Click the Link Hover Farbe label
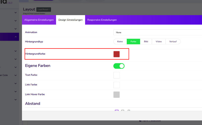 point(35,94)
